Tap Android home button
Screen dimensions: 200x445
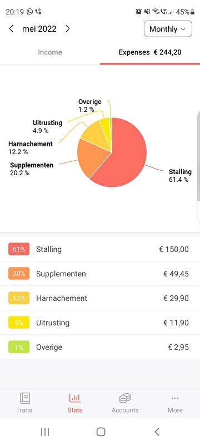(x=101, y=432)
